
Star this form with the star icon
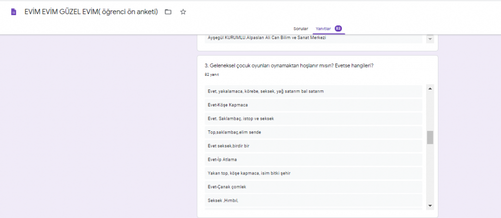183,12
